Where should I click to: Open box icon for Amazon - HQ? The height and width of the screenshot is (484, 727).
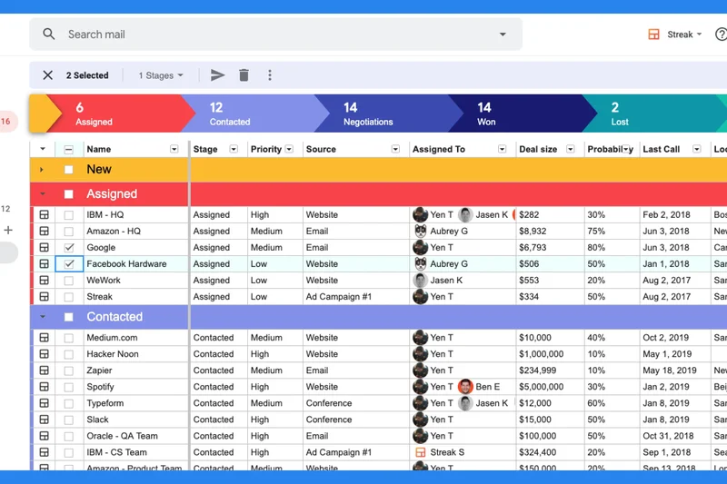(44, 231)
